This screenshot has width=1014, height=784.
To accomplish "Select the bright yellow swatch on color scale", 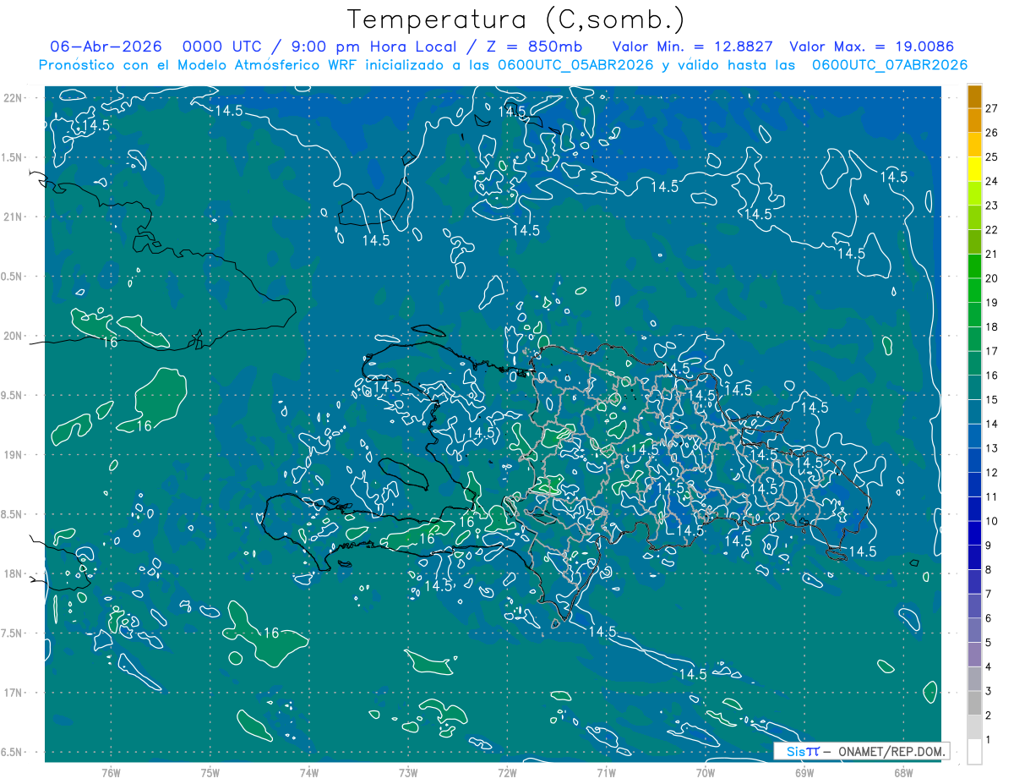I will click(x=974, y=169).
